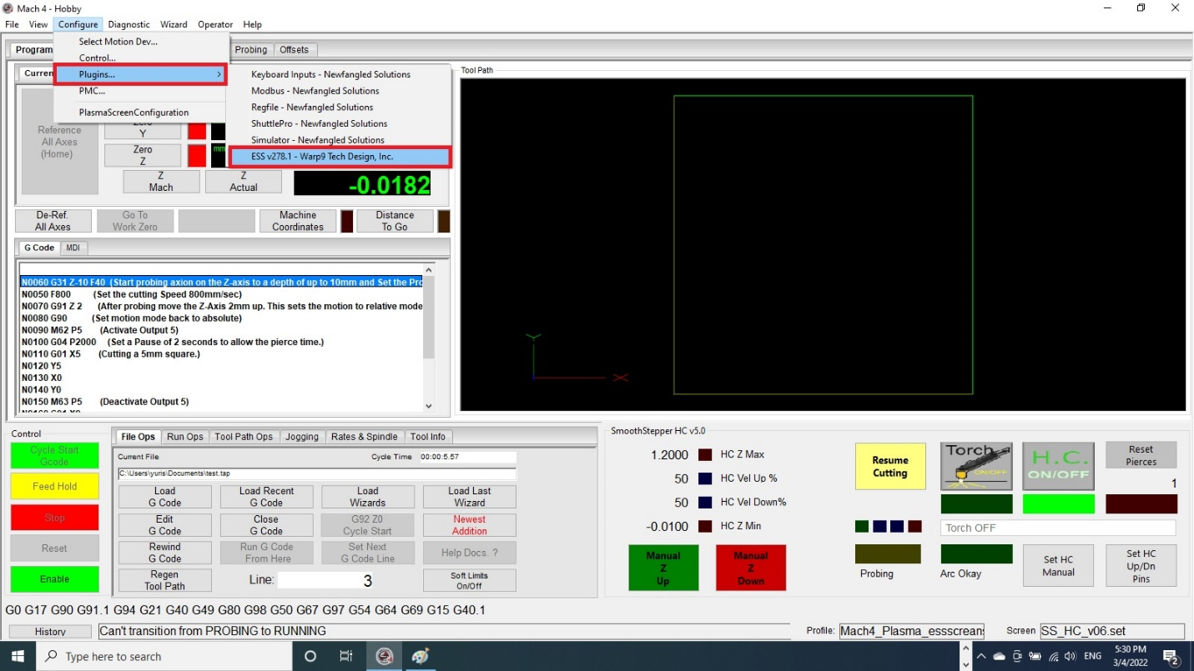The height and width of the screenshot is (671, 1194).
Task: Open Help Docs
Action: click(x=469, y=552)
